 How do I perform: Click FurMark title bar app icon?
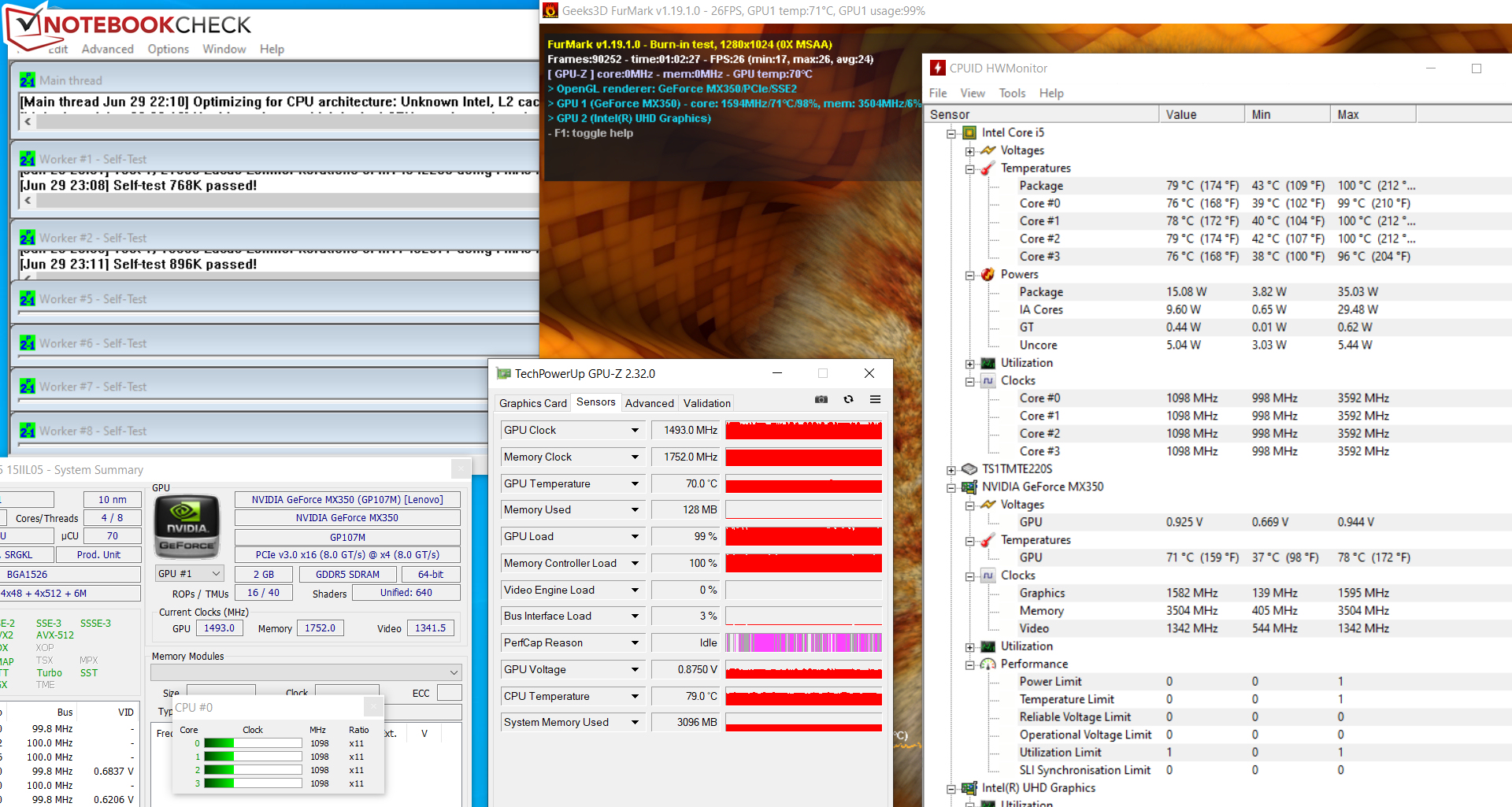pos(550,10)
